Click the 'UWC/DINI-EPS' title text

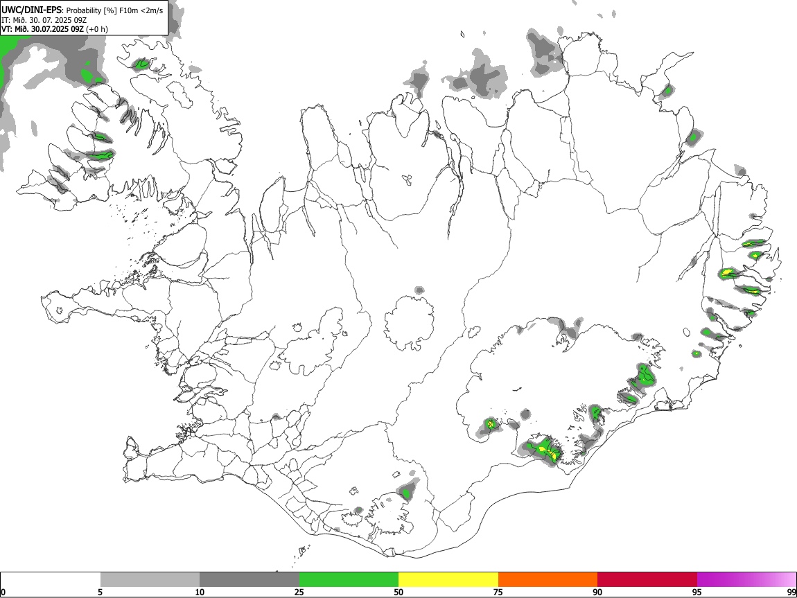(x=32, y=10)
